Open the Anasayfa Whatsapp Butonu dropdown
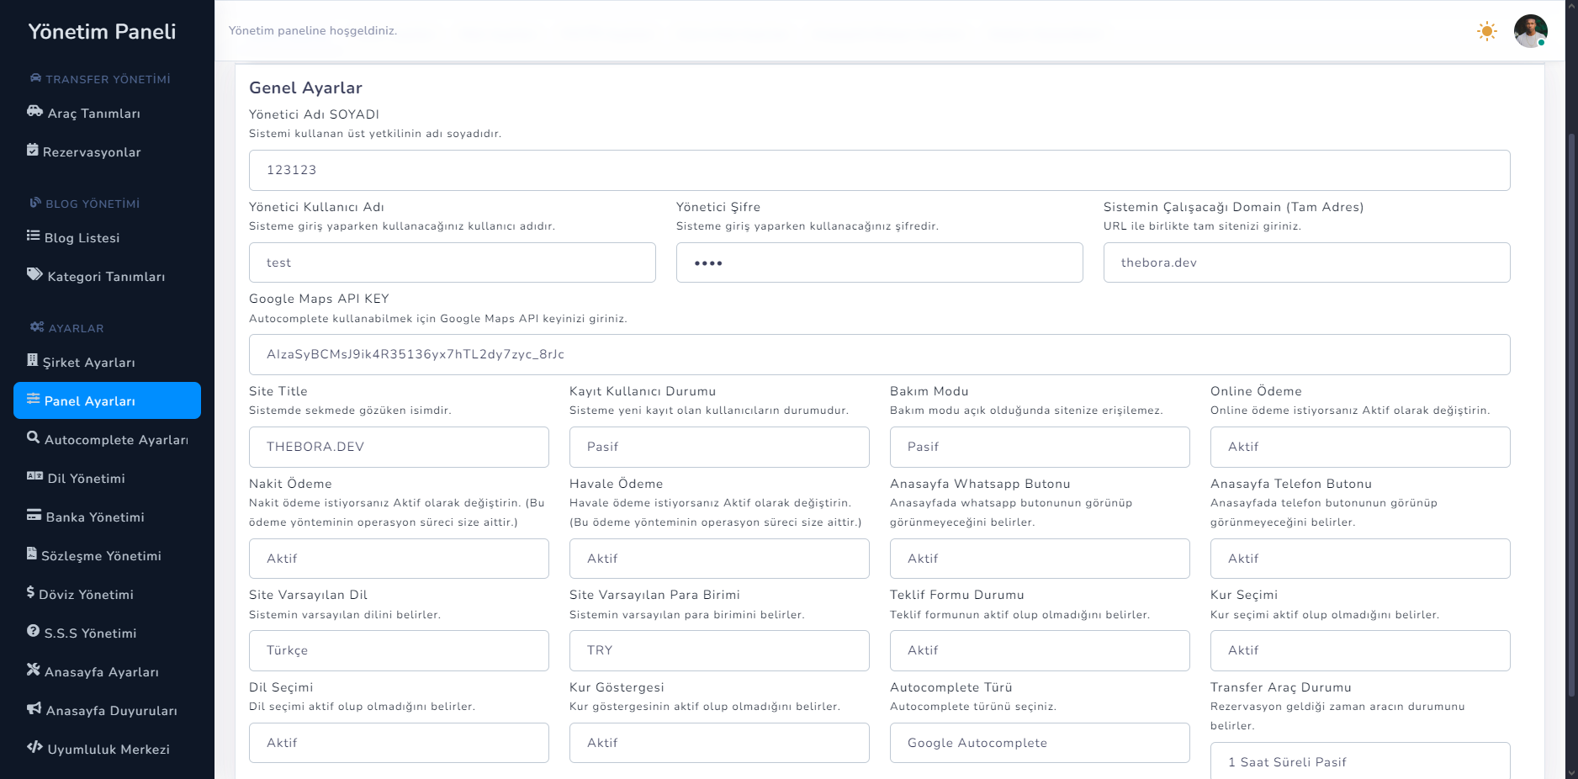 pyautogui.click(x=1040, y=559)
